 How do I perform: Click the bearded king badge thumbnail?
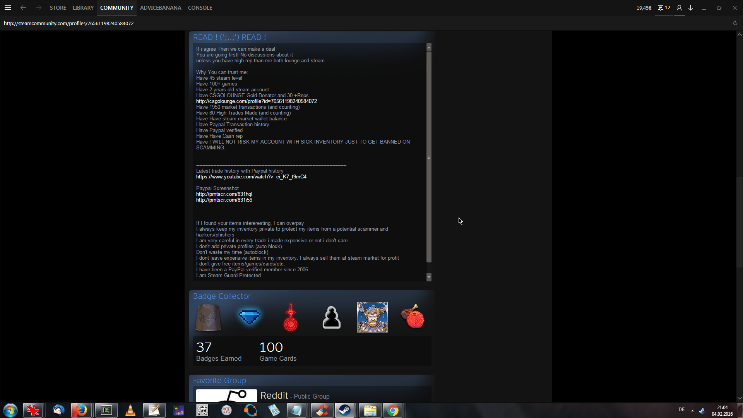(372, 317)
